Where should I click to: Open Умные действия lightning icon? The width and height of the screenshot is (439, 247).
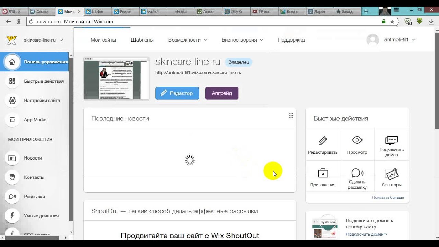[12, 216]
